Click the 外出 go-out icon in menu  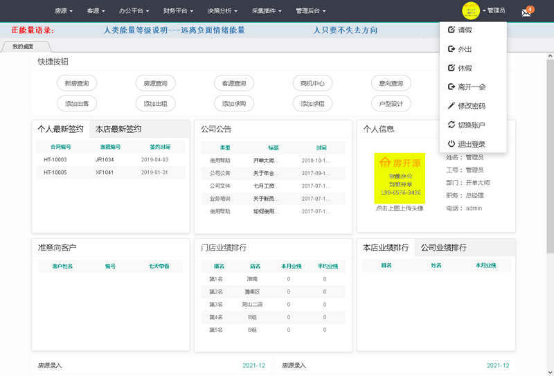click(452, 49)
